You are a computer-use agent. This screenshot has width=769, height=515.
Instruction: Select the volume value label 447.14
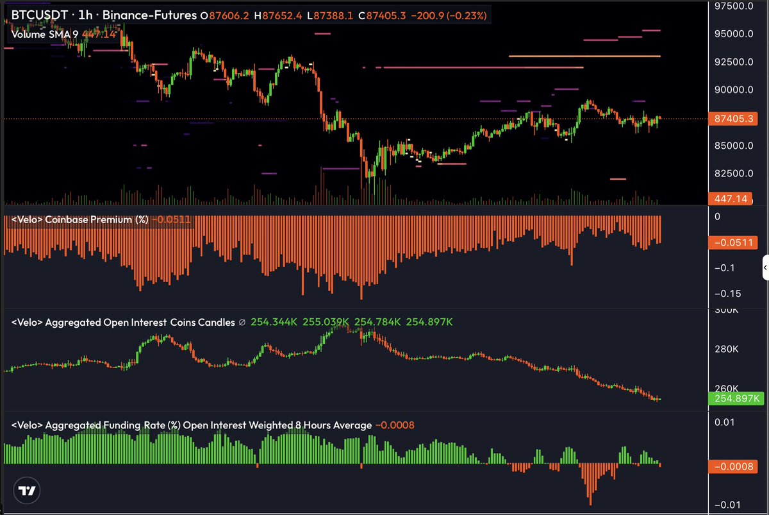730,199
